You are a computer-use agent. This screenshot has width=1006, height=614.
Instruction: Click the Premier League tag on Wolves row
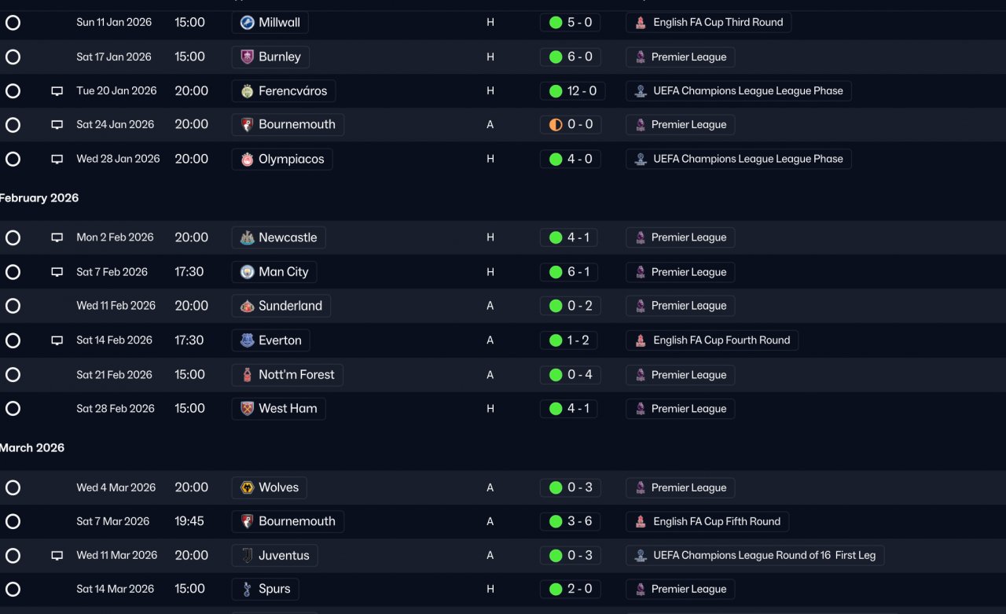click(x=681, y=487)
